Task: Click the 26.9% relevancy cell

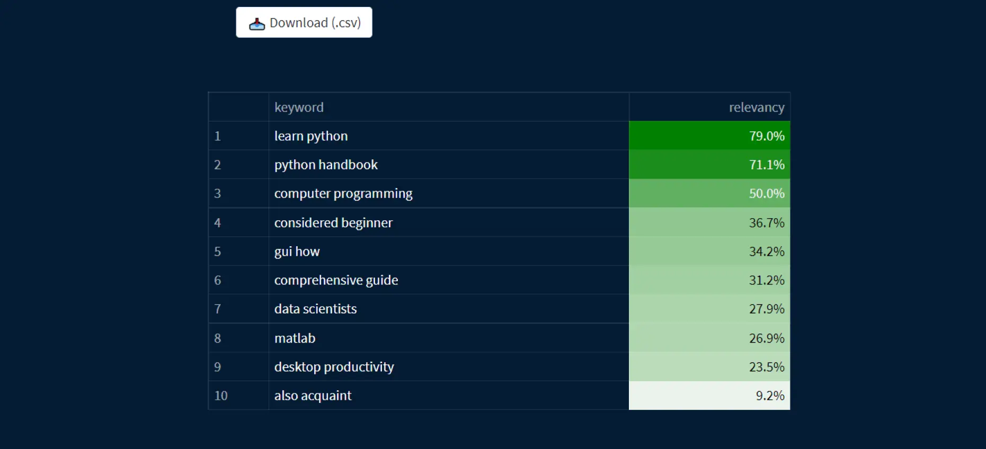Action: tap(709, 338)
